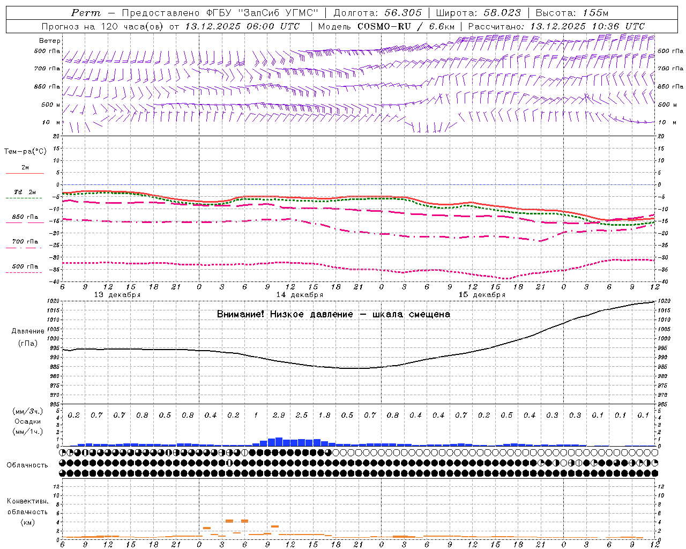Click the 'Рассчитано: 13.12.2025 10:36 UTC' timestamp
Viewport: 686px width, 549px height.
556,26
